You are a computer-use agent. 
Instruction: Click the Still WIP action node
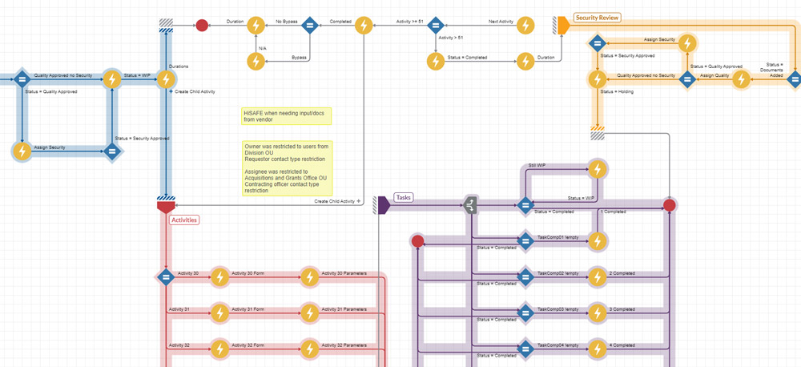[597, 169]
